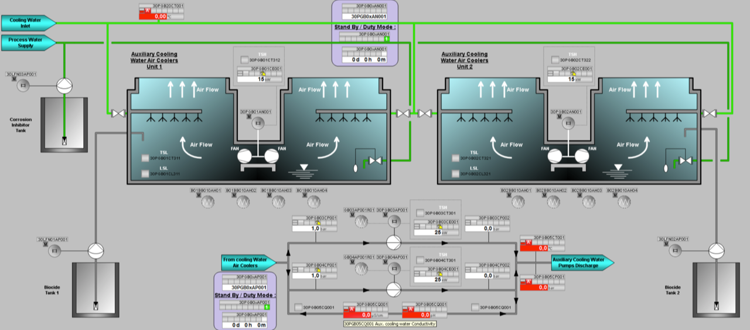Image resolution: width=750 pixels, height=330 pixels.
Task: Click the TSH 30PGB01CT312 indicator box
Action: tap(244, 60)
